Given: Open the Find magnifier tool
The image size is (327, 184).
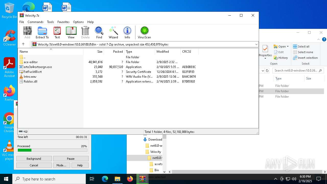Looking at the screenshot, I should pos(99,32).
